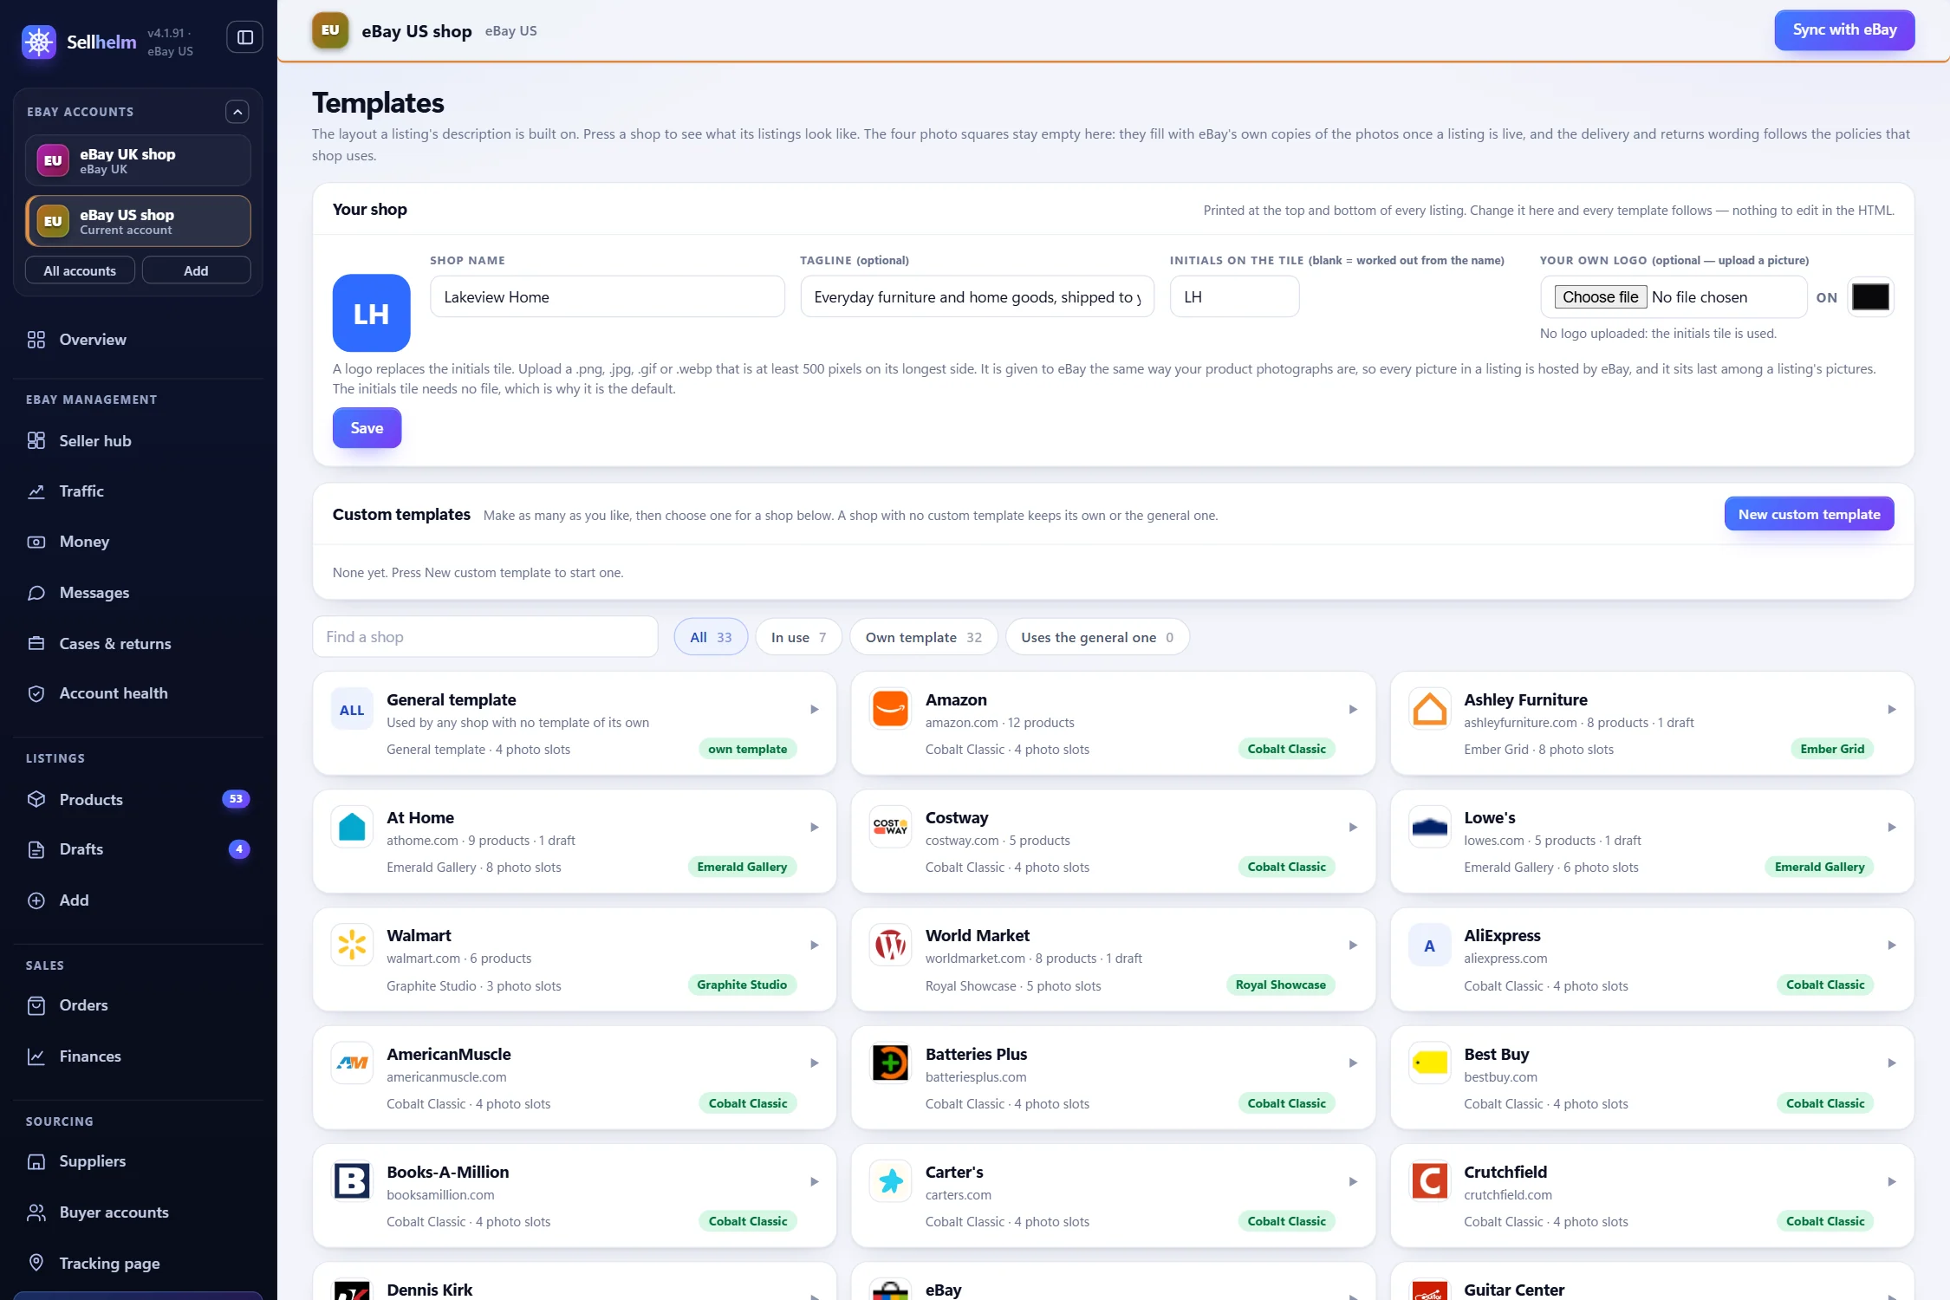Open All accounts
1950x1300 pixels.
tap(80, 270)
